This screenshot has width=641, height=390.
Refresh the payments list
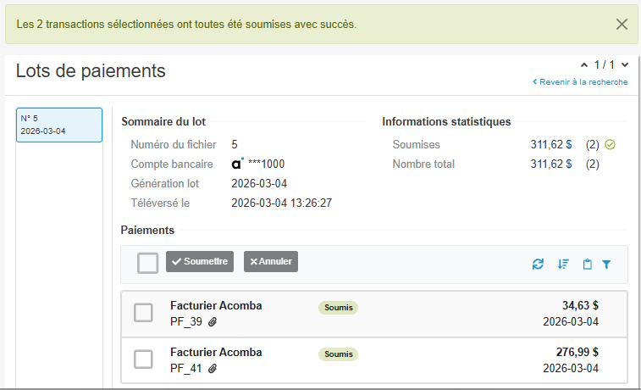tap(538, 265)
